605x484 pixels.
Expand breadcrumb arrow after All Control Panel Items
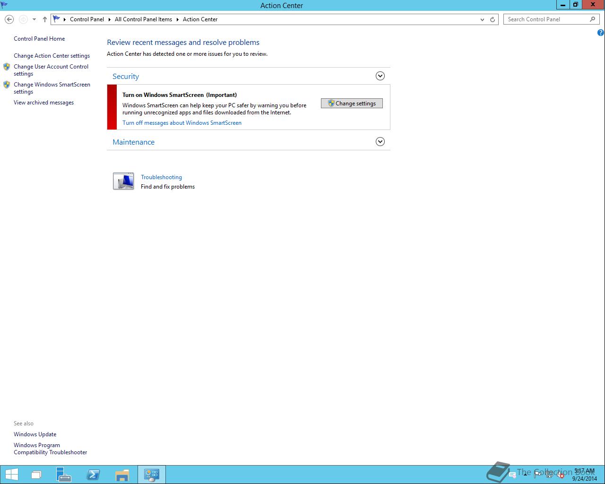(x=178, y=19)
